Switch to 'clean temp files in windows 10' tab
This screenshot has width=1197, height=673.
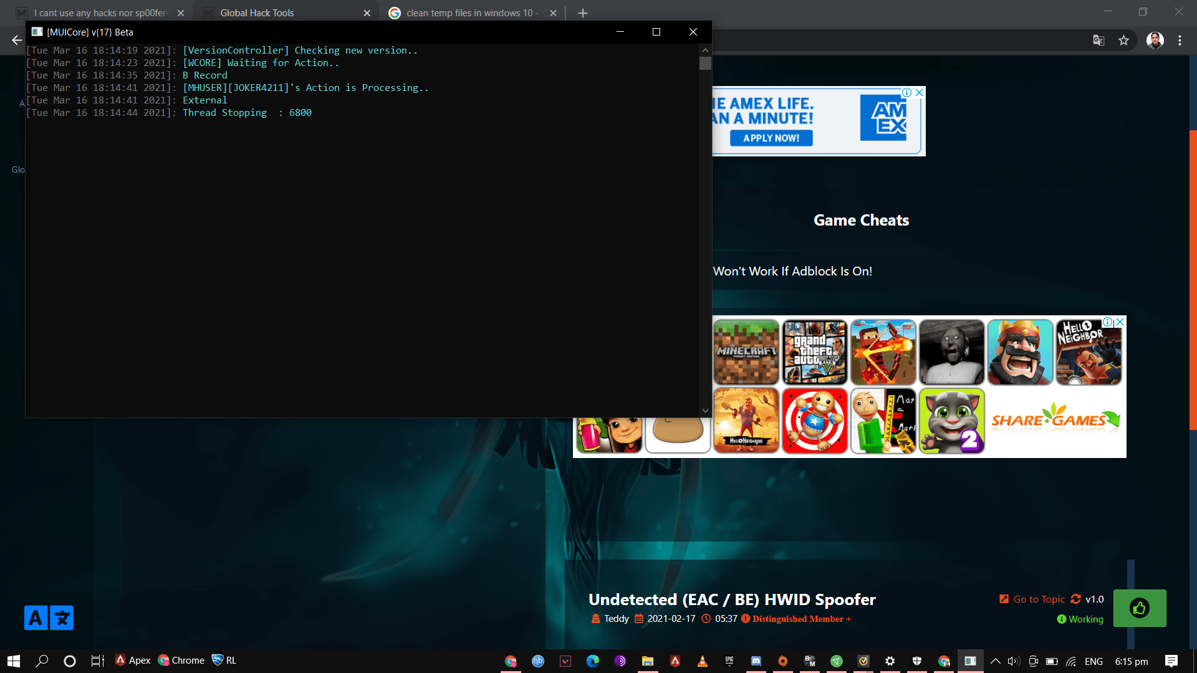(x=472, y=12)
